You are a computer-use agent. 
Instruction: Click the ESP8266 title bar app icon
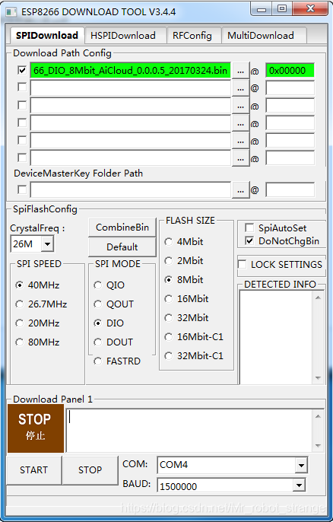coord(11,12)
